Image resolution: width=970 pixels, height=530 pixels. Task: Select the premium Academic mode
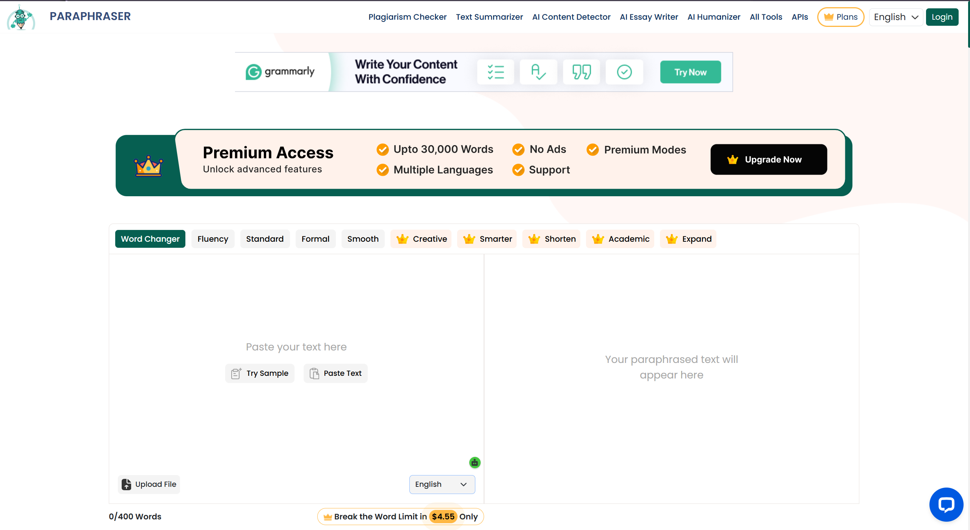pos(620,239)
